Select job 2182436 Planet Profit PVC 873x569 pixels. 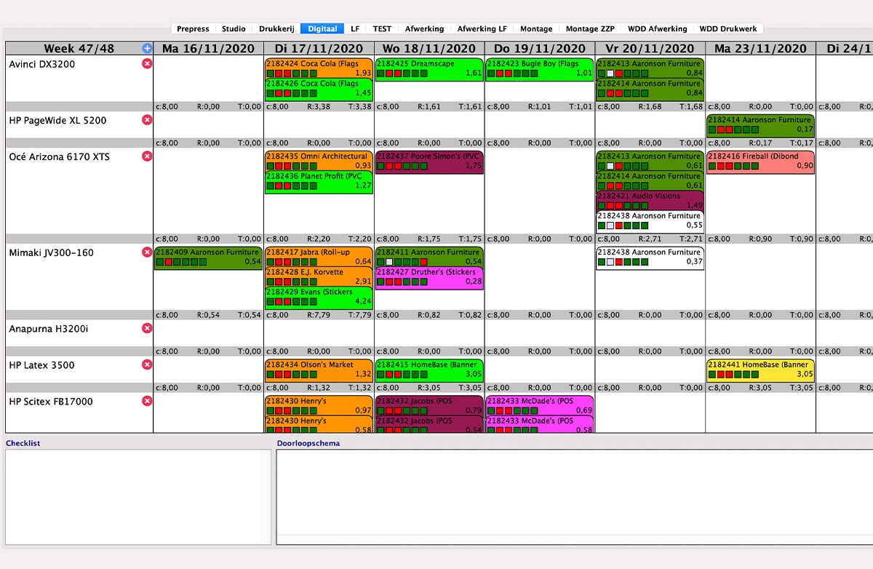click(x=319, y=181)
